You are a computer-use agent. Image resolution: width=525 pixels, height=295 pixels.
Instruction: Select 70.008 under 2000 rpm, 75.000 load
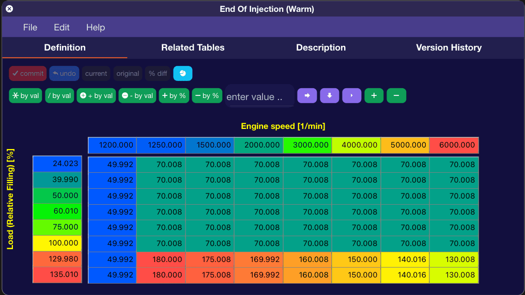259,227
